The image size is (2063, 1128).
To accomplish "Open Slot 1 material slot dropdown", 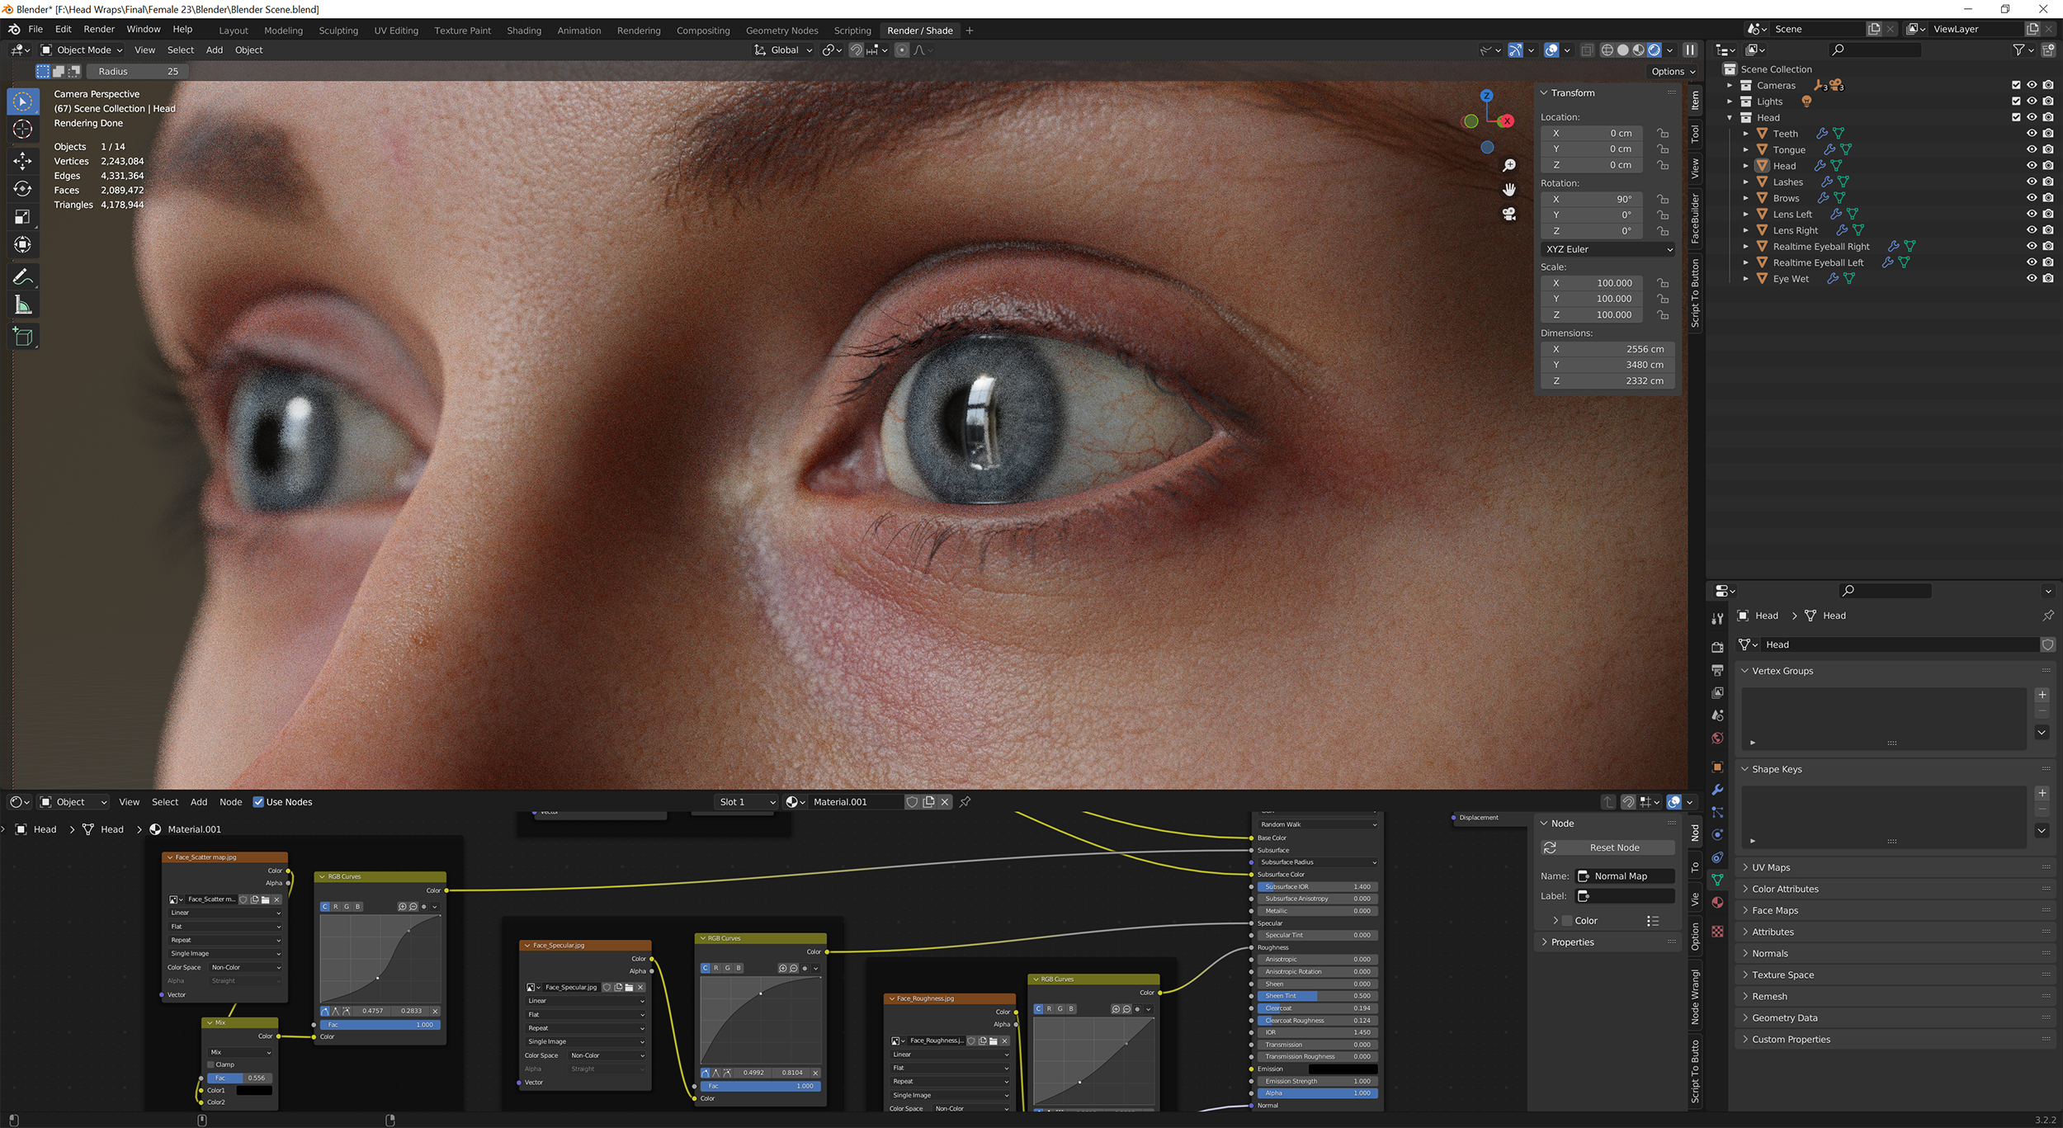I will point(746,802).
